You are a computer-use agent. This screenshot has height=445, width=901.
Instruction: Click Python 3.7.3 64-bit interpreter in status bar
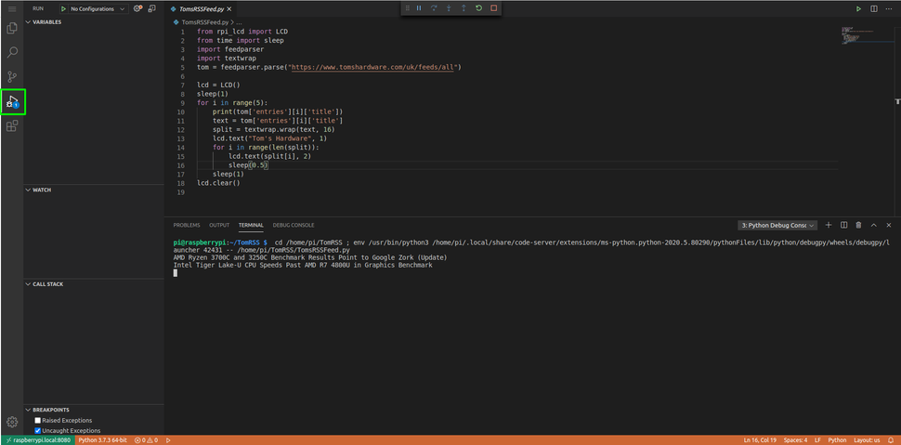point(104,439)
